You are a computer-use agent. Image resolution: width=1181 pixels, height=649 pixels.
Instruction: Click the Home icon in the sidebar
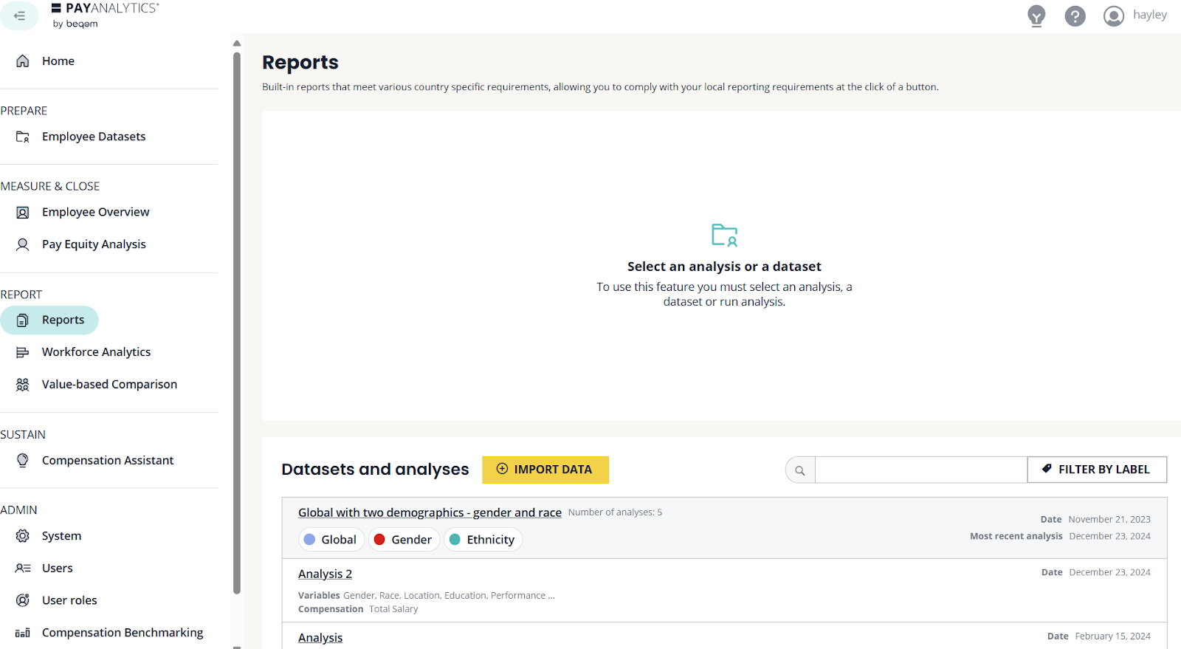[x=23, y=61]
